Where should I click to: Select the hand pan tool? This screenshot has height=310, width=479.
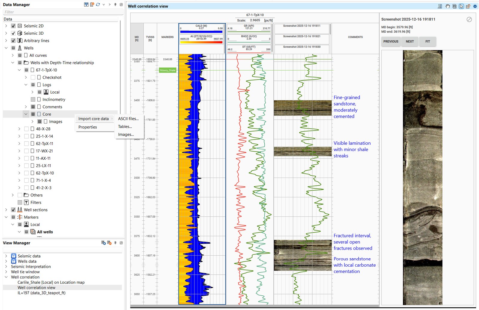tap(448, 6)
